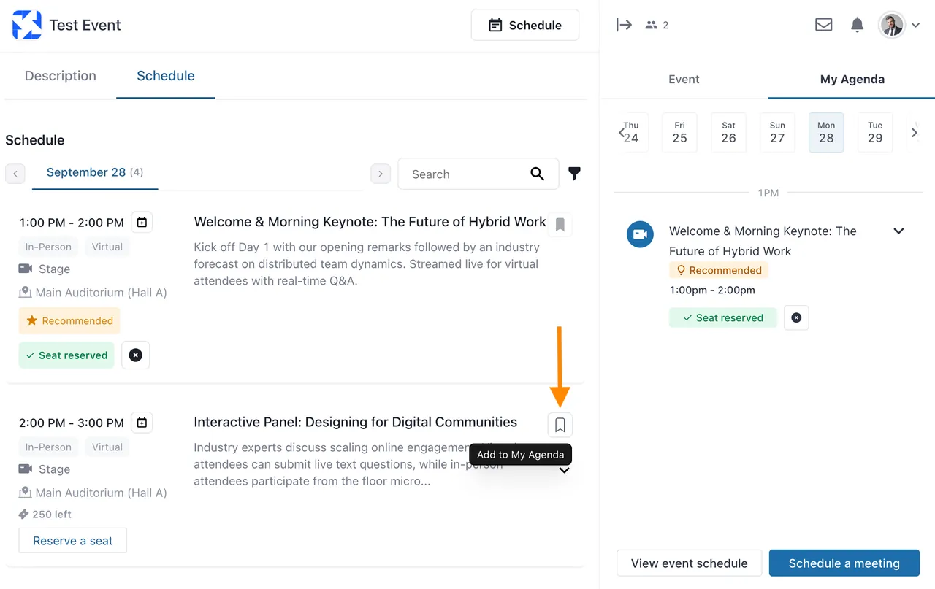The width and height of the screenshot is (935, 589).
Task: Click In-Person tag on Interactive Panel
Action: click(x=48, y=447)
